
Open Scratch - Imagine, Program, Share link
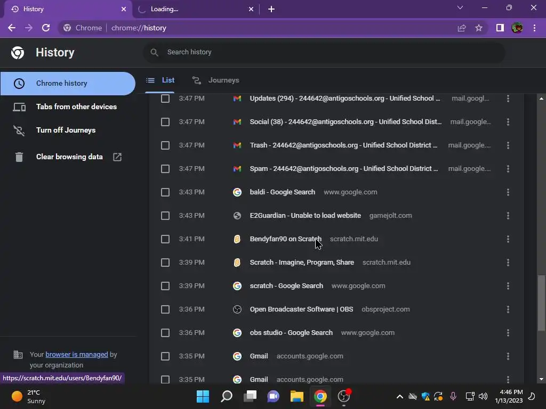[x=302, y=262]
